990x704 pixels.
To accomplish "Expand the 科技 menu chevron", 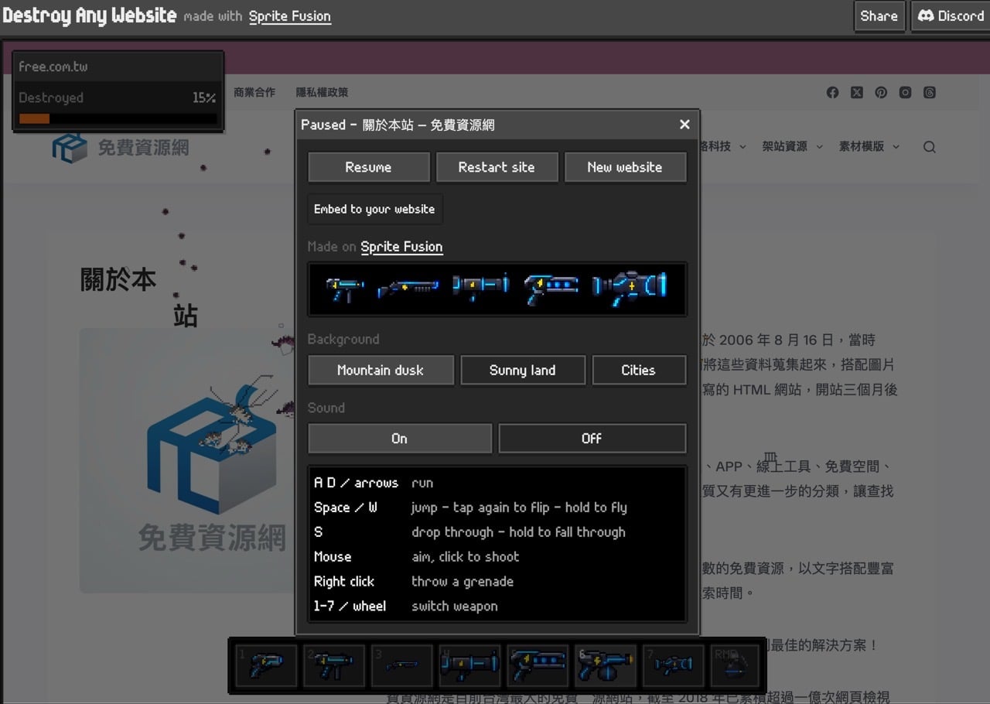I will pos(742,146).
